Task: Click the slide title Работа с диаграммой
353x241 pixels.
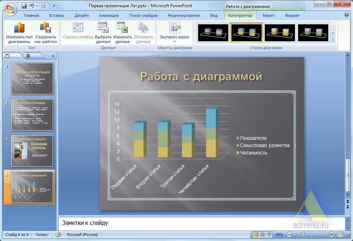Action: [201, 77]
